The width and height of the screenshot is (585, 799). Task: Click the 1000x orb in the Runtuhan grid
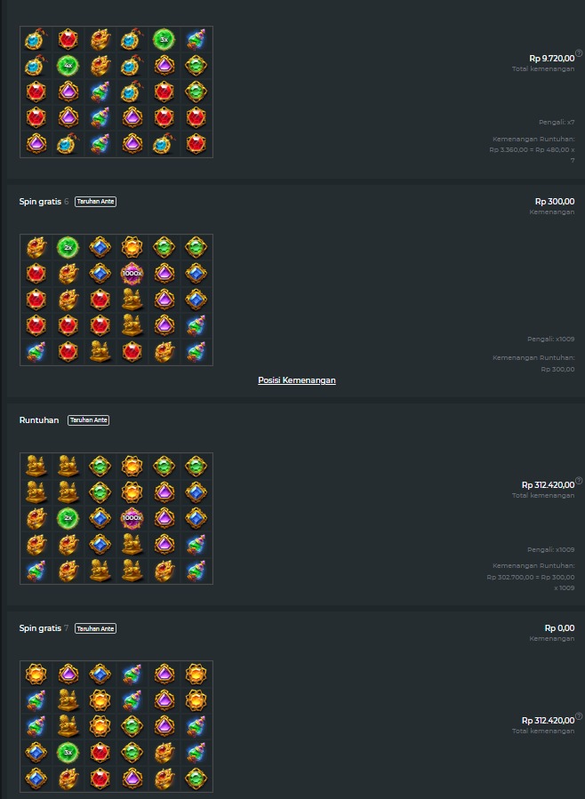(x=132, y=518)
